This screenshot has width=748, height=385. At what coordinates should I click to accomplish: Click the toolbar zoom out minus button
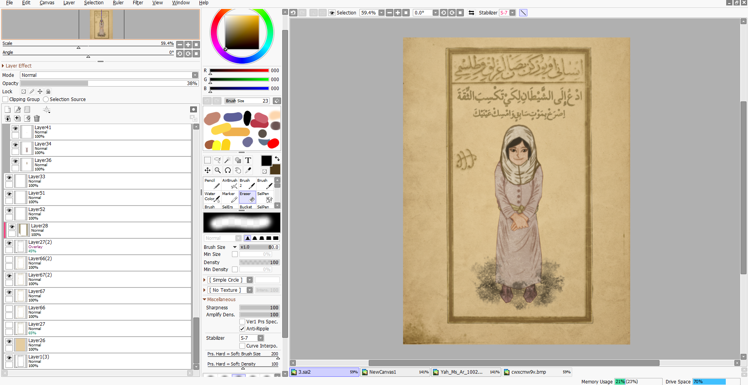point(389,13)
